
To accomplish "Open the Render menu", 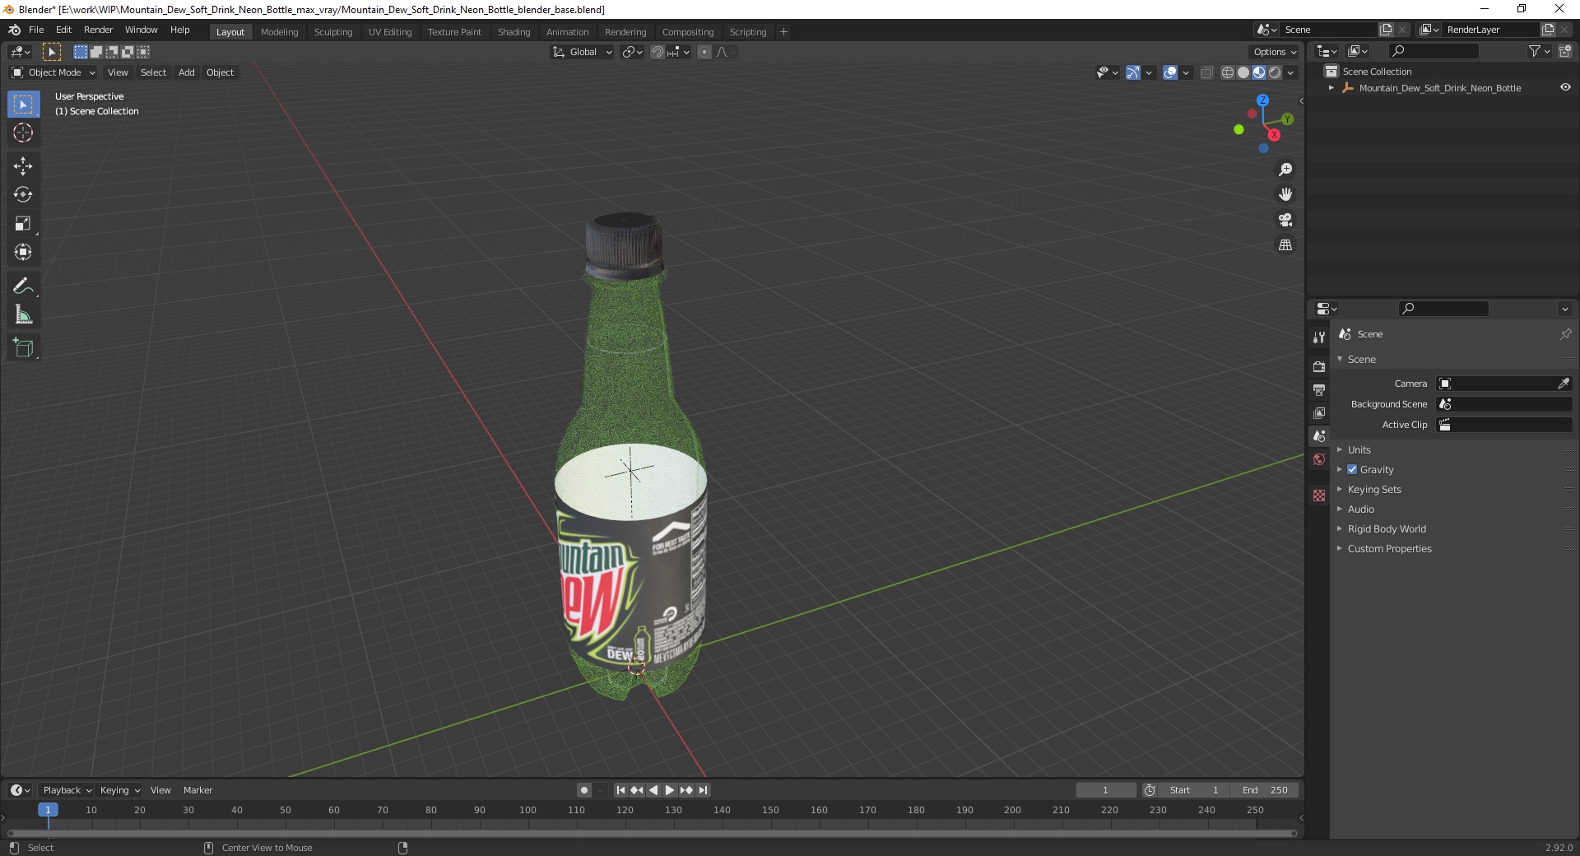I will [98, 30].
